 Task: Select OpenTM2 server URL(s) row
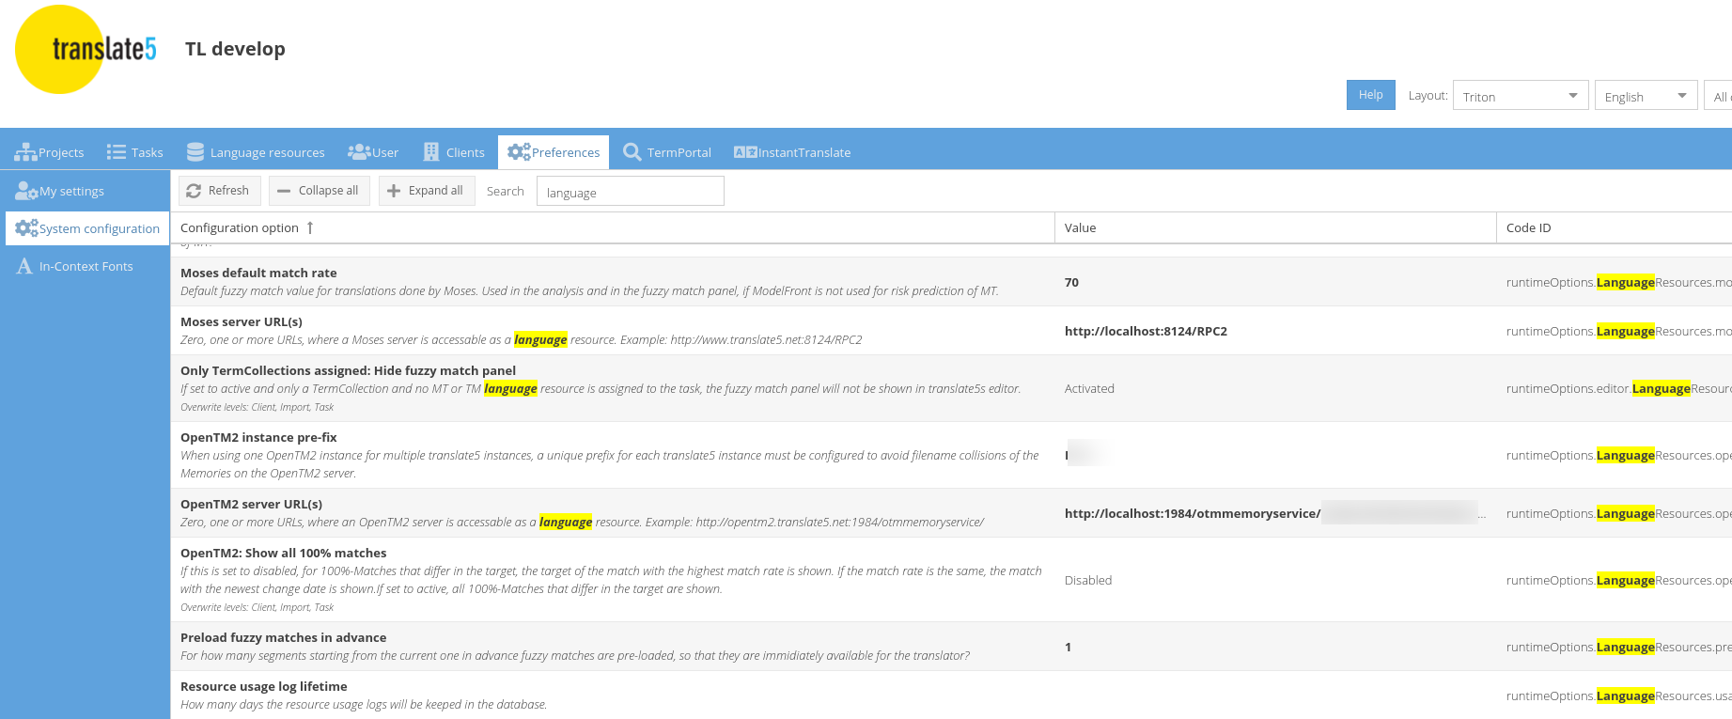(951, 513)
